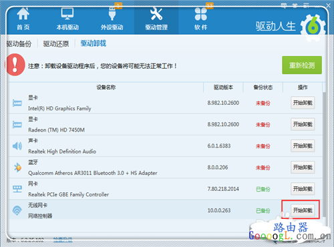Screen dimensions: 334x247
Task: Click version 10.0.0.263
Action: [x=219, y=210]
